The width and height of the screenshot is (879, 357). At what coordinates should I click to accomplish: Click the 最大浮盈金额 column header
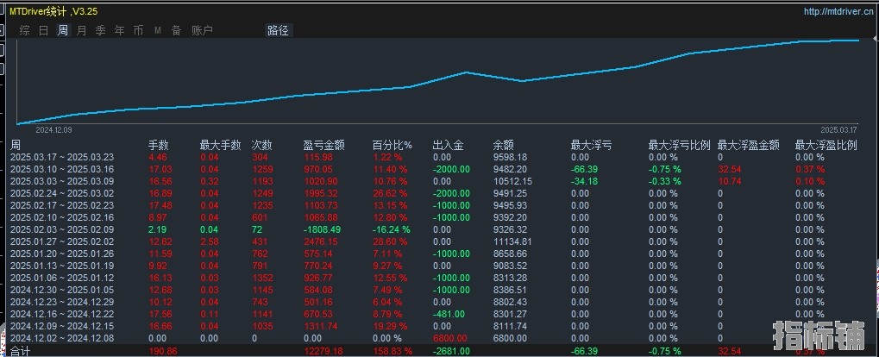coord(749,145)
